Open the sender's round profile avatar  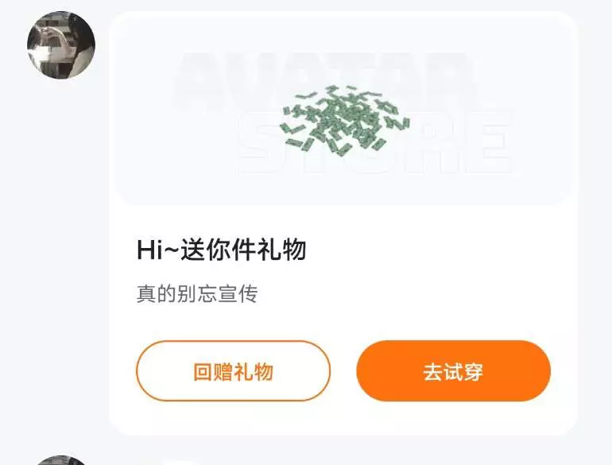(61, 45)
